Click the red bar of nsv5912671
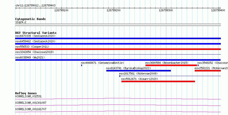The height and width of the screenshot is (115, 228). 158,81
